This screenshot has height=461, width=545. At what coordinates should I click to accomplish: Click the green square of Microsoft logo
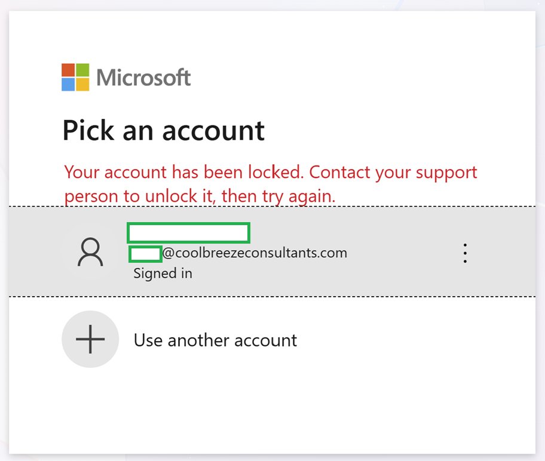tap(82, 70)
